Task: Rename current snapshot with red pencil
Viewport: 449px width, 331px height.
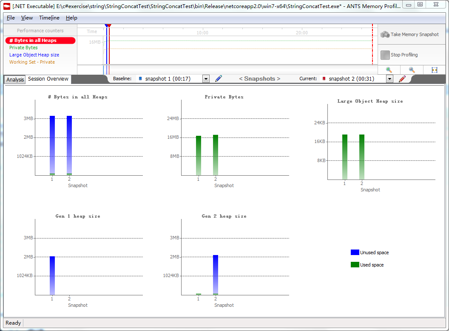Action: [x=402, y=79]
